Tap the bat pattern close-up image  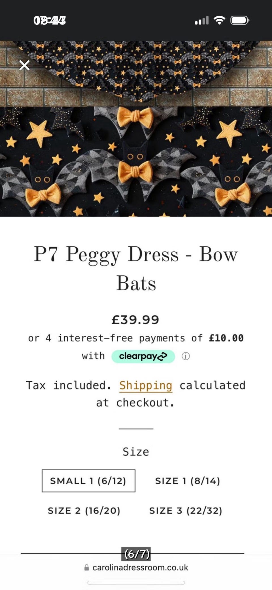[x=136, y=162]
